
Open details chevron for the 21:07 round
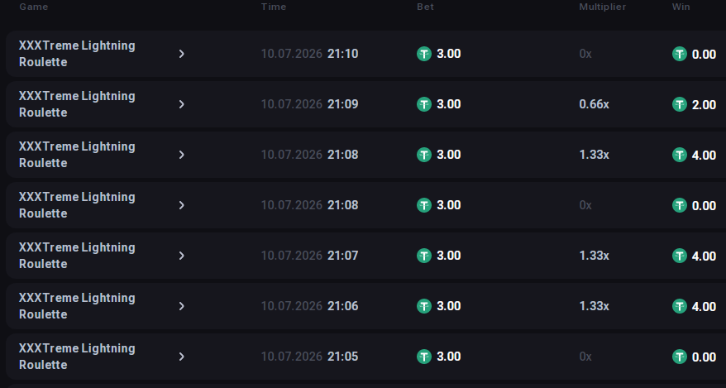coord(182,256)
